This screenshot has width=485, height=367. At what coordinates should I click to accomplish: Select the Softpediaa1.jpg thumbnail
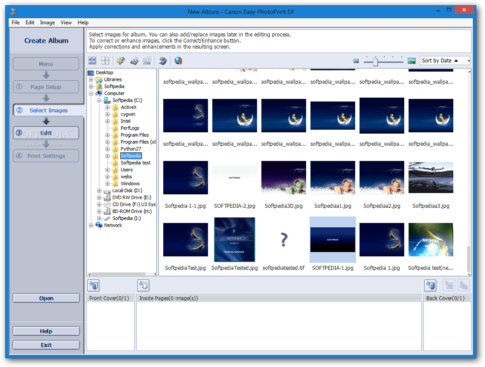333,177
